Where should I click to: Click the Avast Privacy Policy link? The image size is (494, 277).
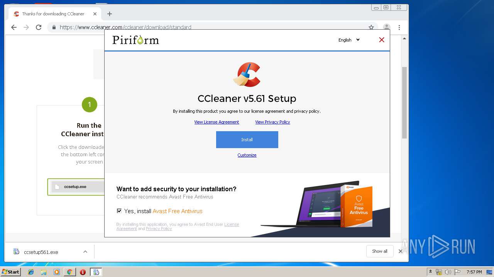pyautogui.click(x=159, y=229)
